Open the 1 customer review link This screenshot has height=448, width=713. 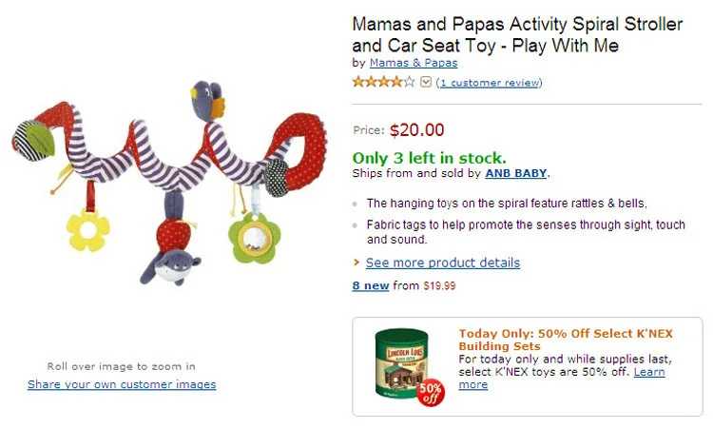tap(490, 83)
